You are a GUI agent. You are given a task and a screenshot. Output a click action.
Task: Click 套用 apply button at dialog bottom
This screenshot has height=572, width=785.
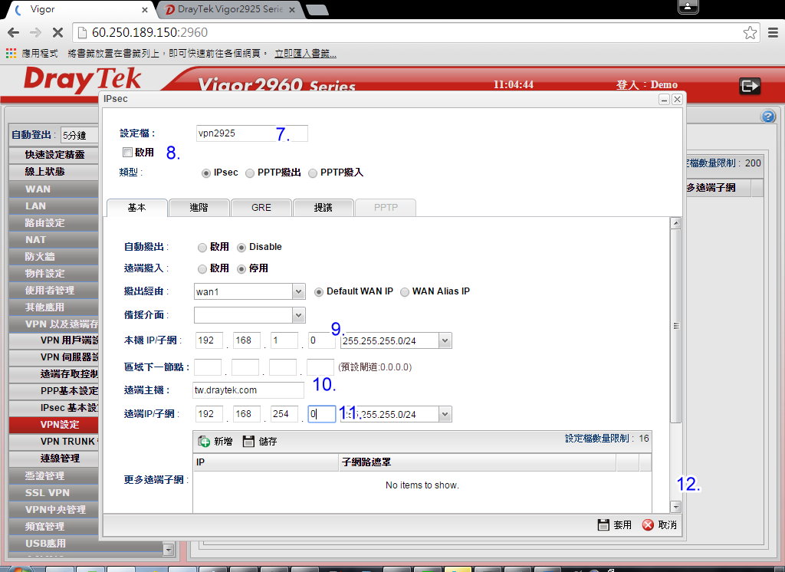[x=615, y=524]
